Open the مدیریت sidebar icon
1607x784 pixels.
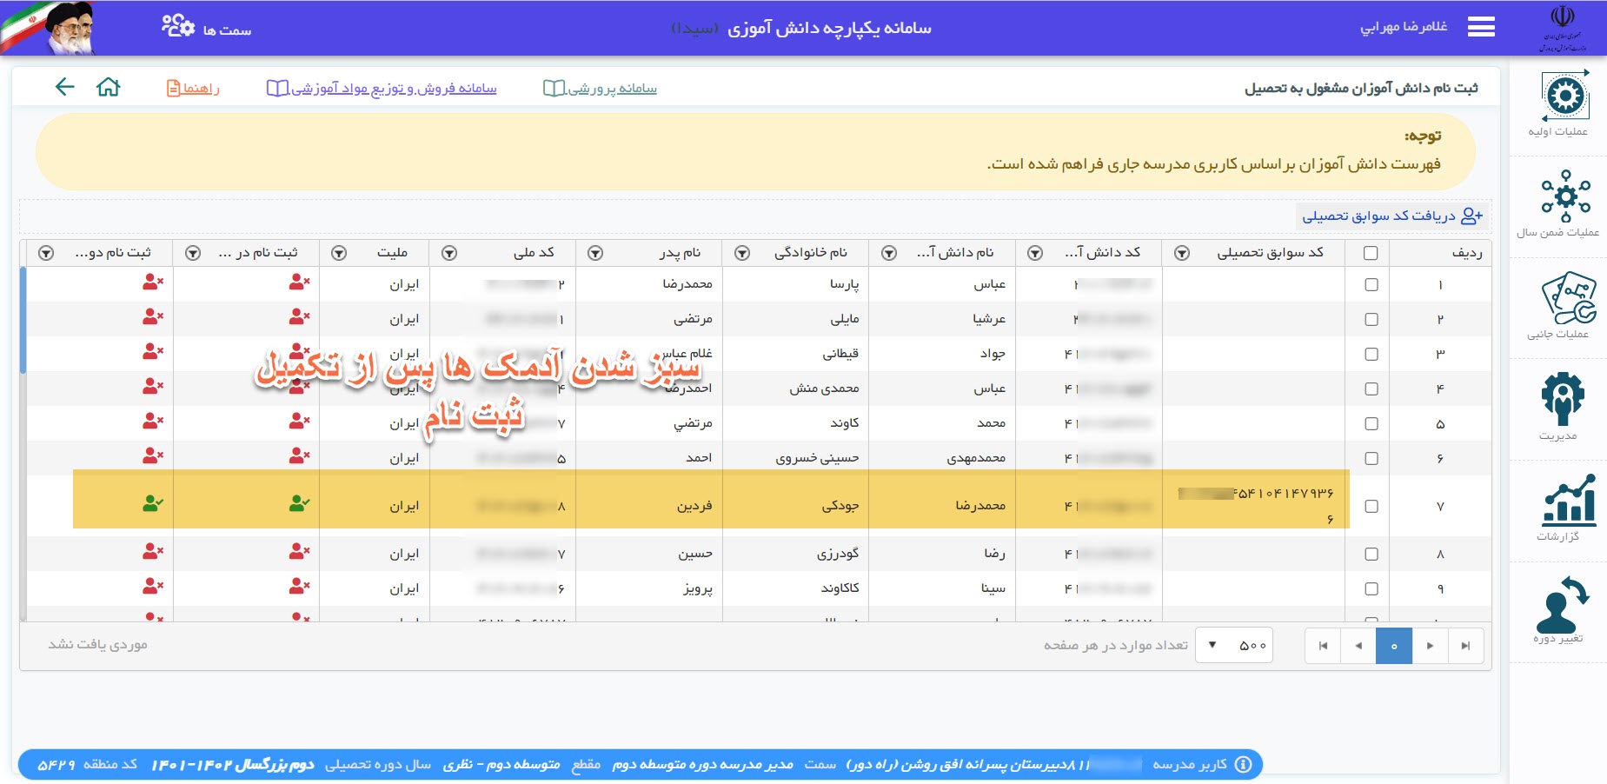(1562, 399)
